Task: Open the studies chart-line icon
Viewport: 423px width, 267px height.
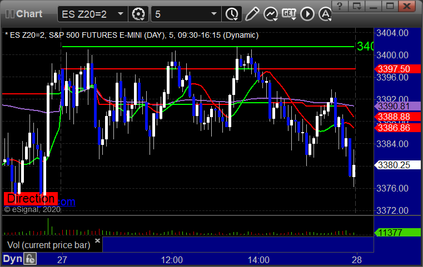Action: [x=271, y=14]
